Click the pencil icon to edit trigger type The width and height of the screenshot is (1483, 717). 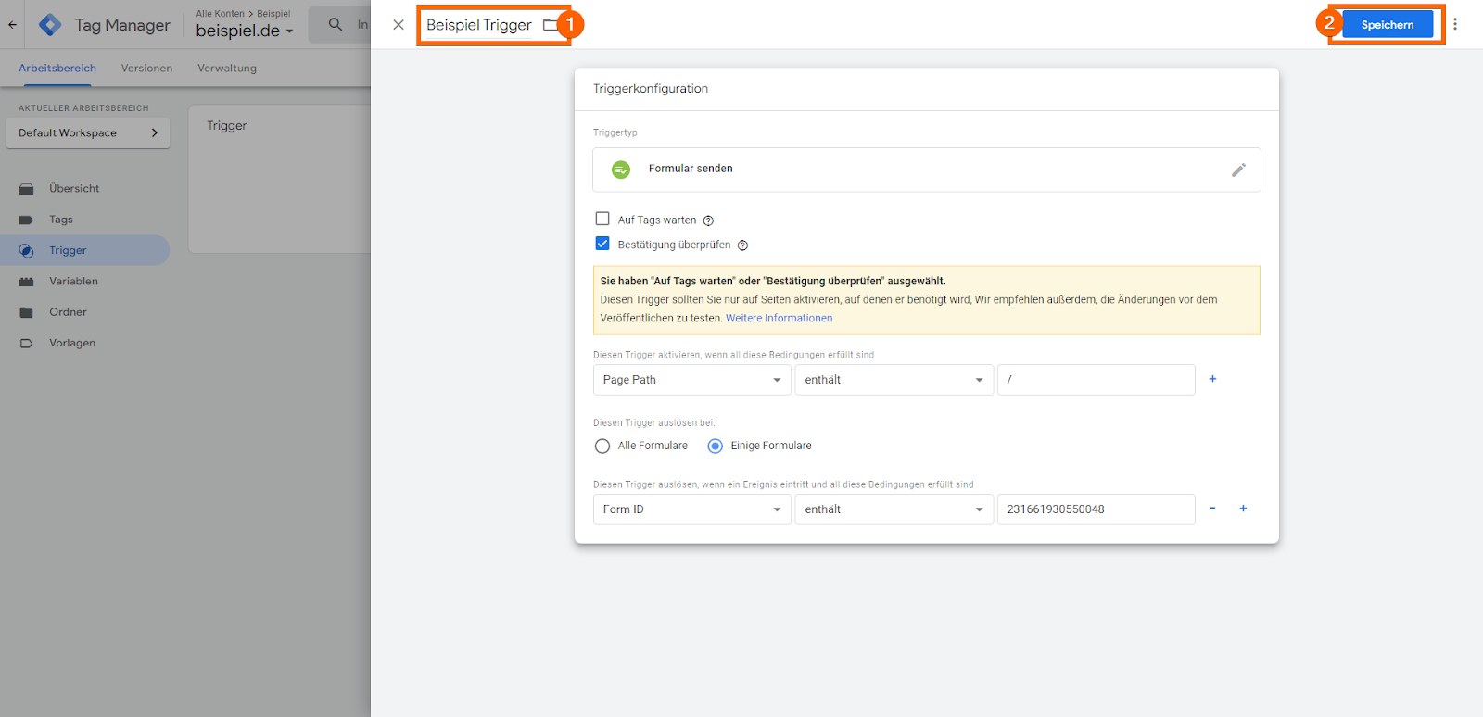tap(1238, 170)
